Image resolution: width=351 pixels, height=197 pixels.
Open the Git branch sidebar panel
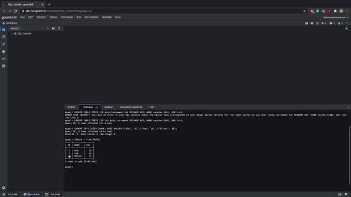click(x=4, y=44)
